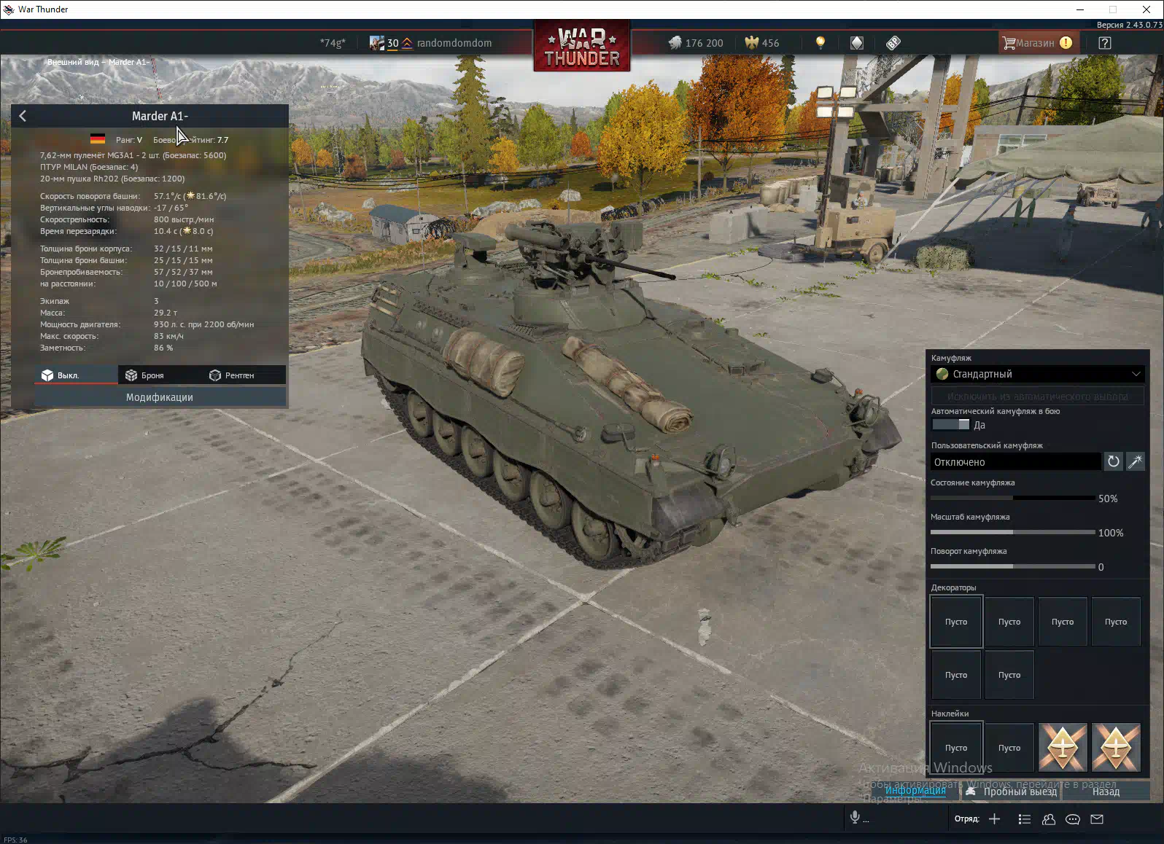
Task: Start Пробный выезд test drive
Action: coord(1011,792)
